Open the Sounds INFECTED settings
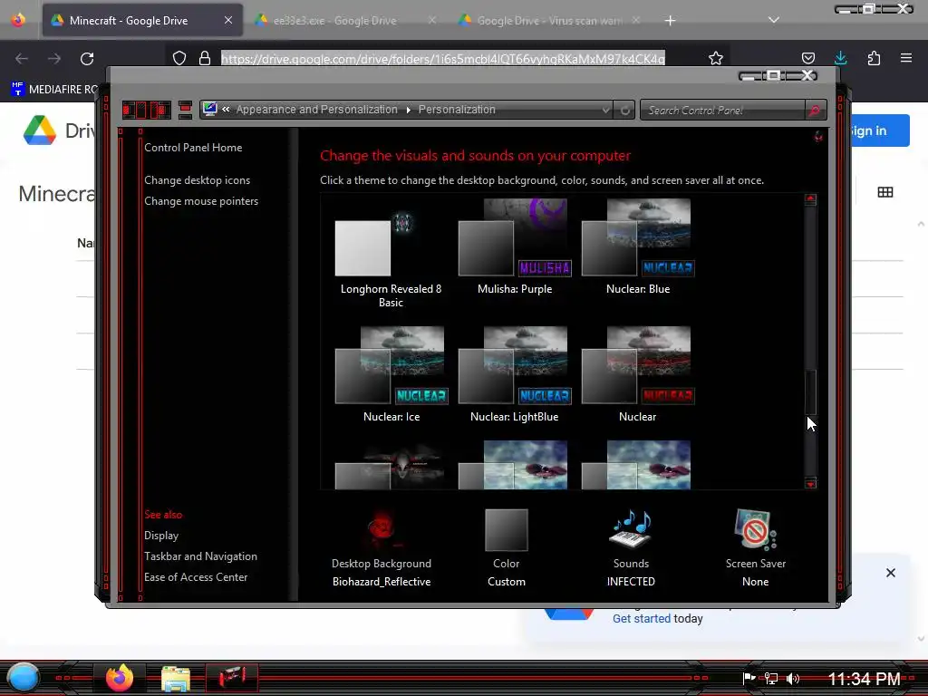 click(x=631, y=548)
